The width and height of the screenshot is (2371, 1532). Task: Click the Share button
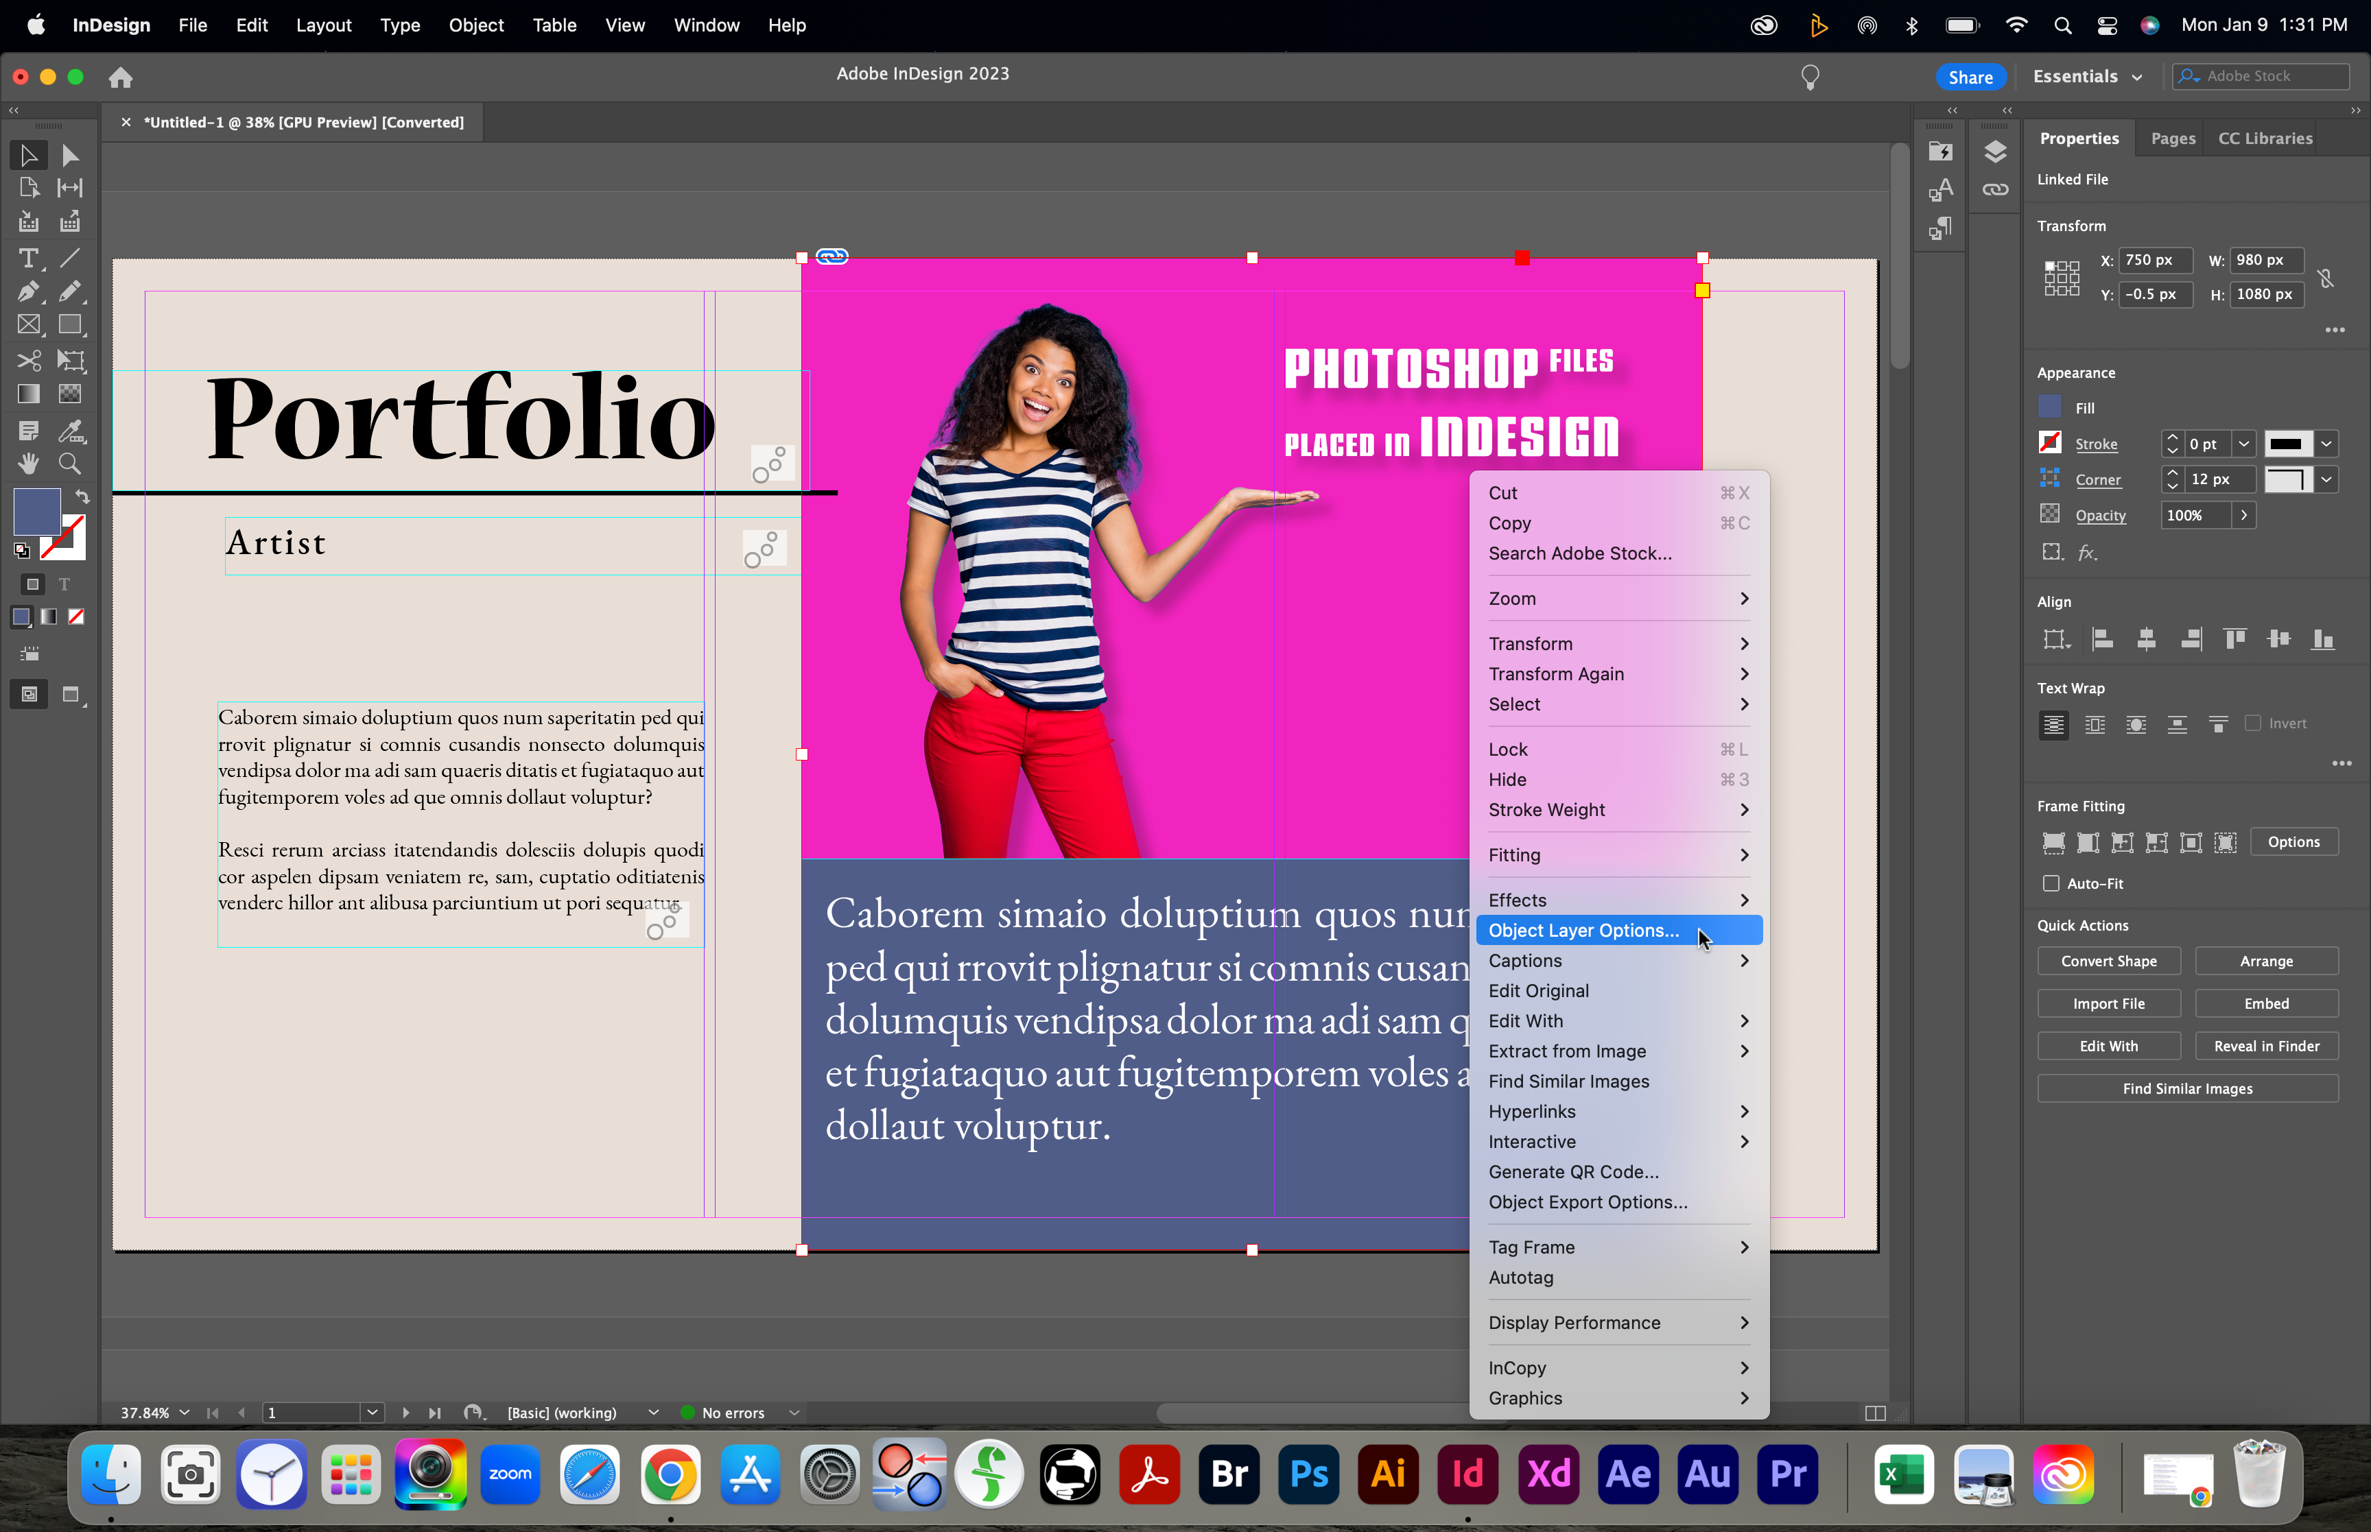[1970, 77]
